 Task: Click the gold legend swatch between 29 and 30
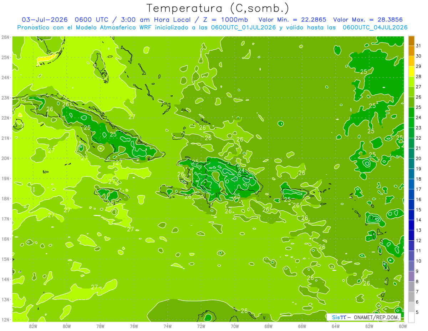(411, 61)
